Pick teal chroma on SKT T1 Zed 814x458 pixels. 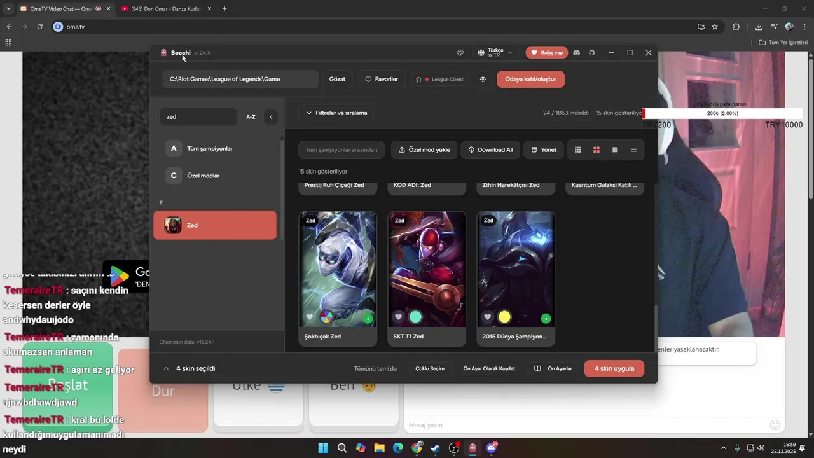coord(415,317)
